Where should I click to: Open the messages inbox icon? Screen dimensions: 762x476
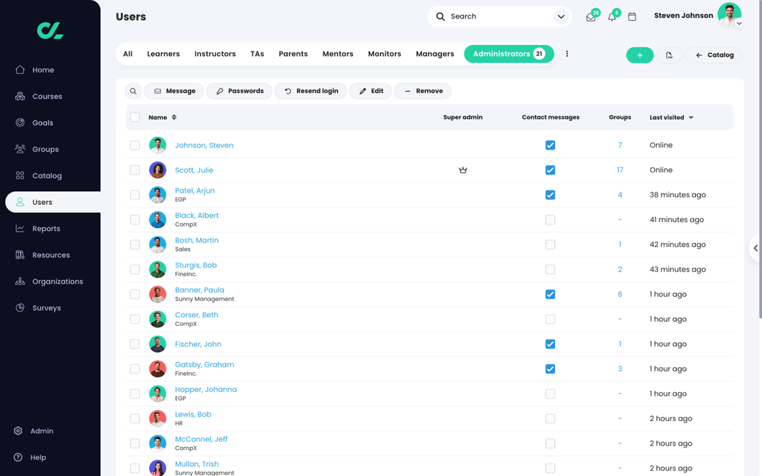click(591, 17)
